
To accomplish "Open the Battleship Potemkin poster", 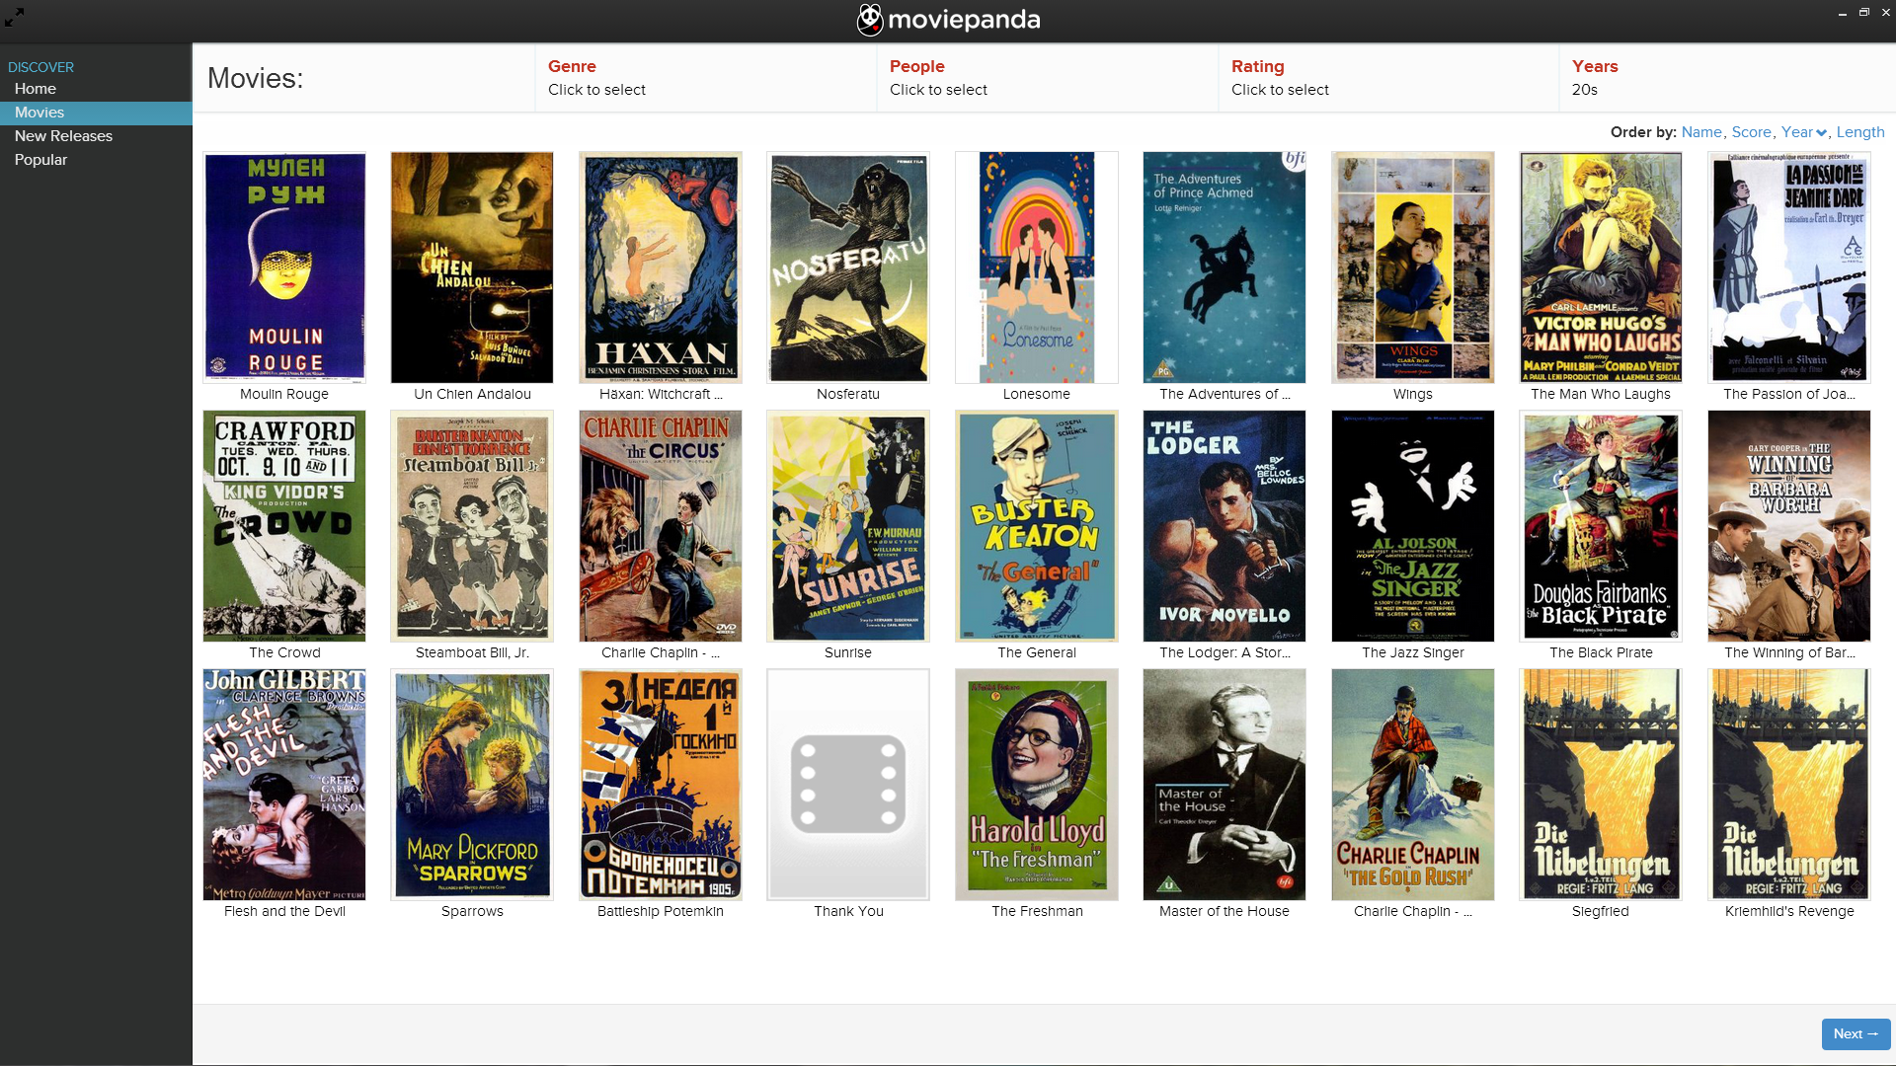I will tap(661, 785).
